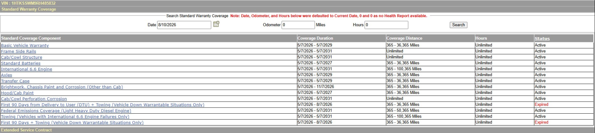Viewport: 595px width, 133px height.
Task: View Transfer Case coverage details
Action: click(x=15, y=81)
